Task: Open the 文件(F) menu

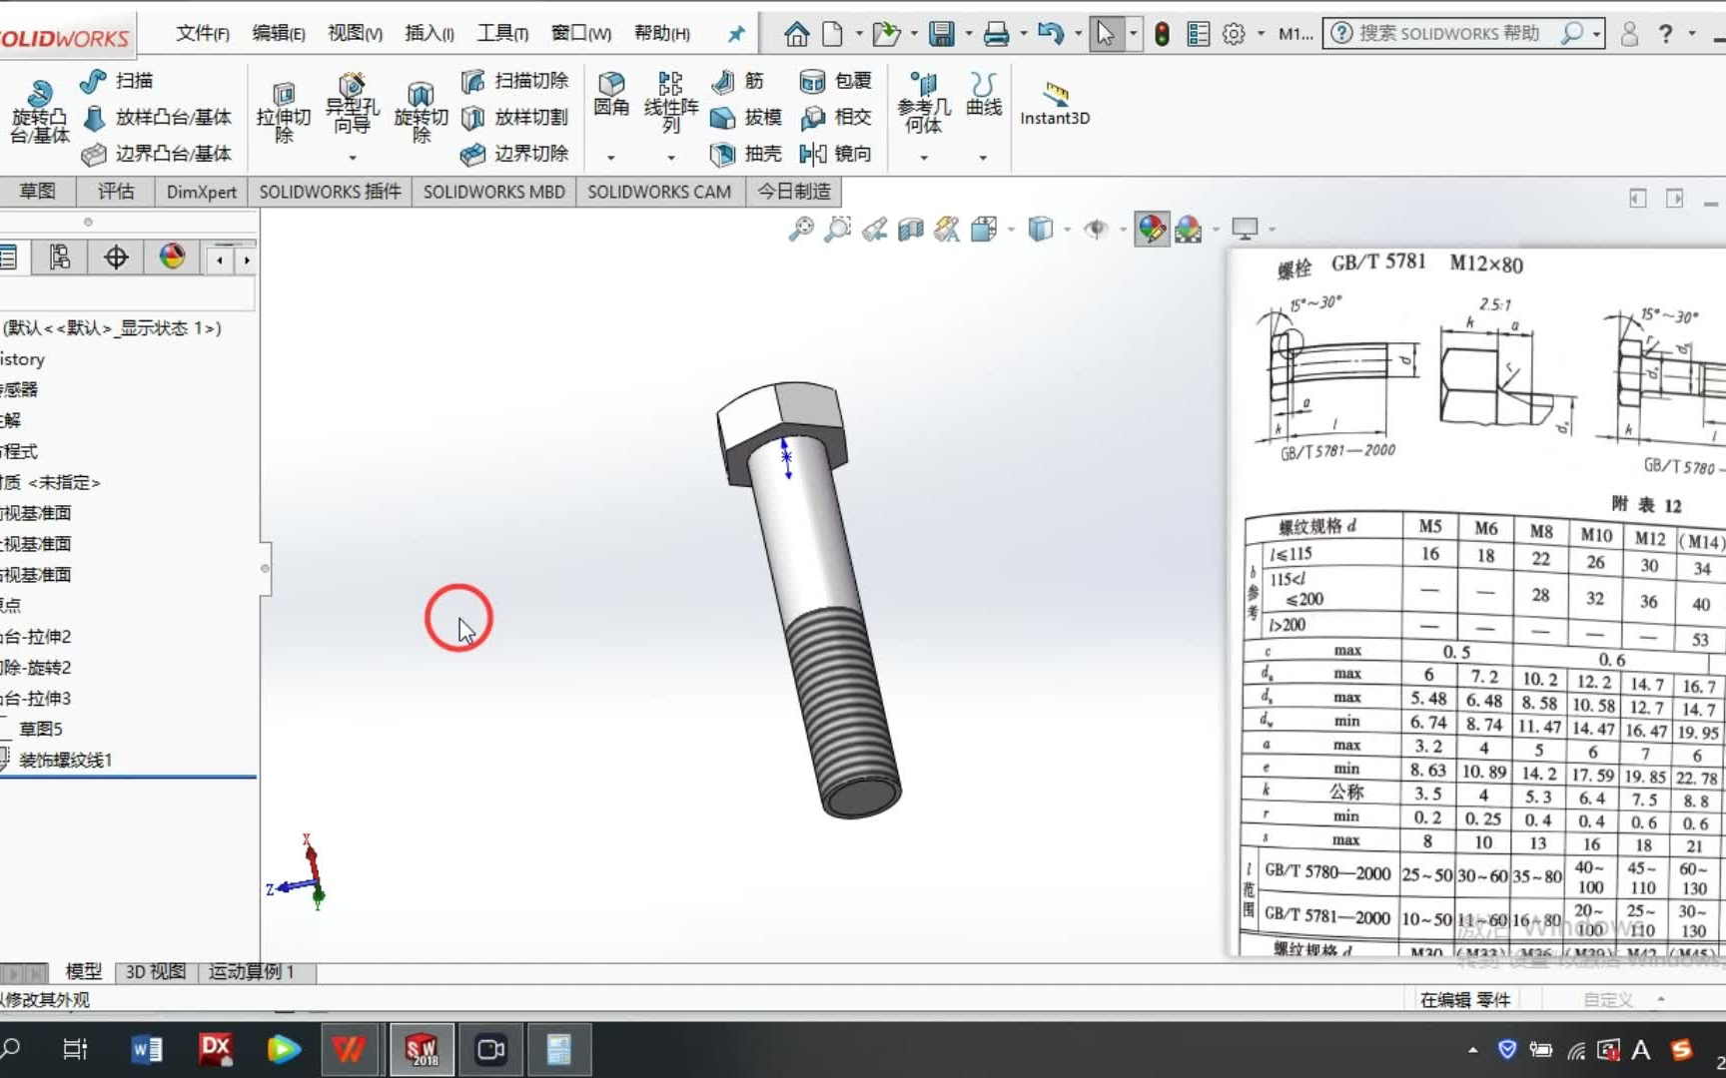Action: coord(203,34)
